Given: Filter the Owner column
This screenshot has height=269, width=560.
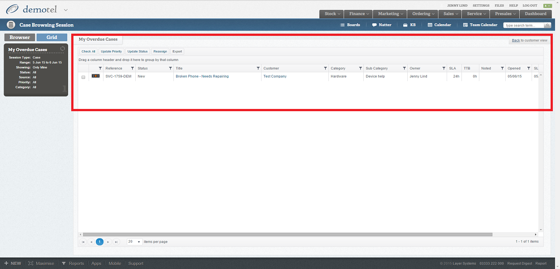Looking at the screenshot, I should pyautogui.click(x=444, y=68).
